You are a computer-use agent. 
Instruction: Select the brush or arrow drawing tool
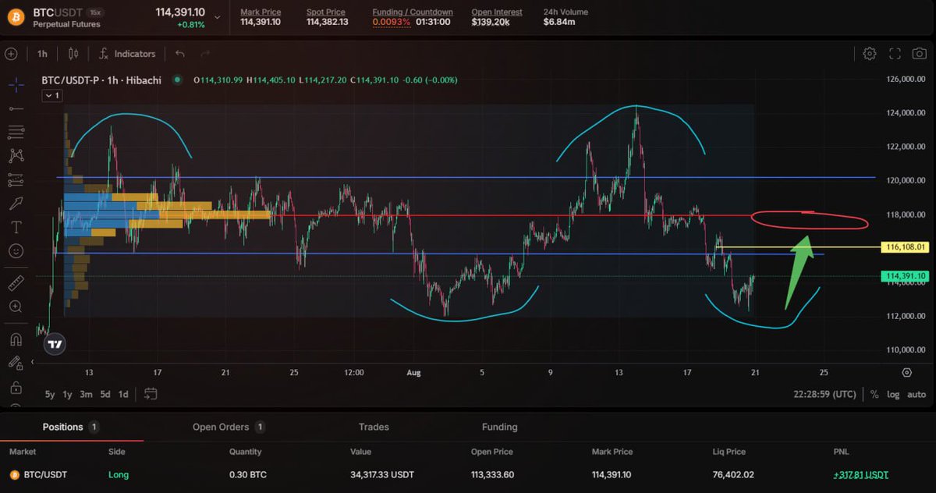tap(16, 204)
